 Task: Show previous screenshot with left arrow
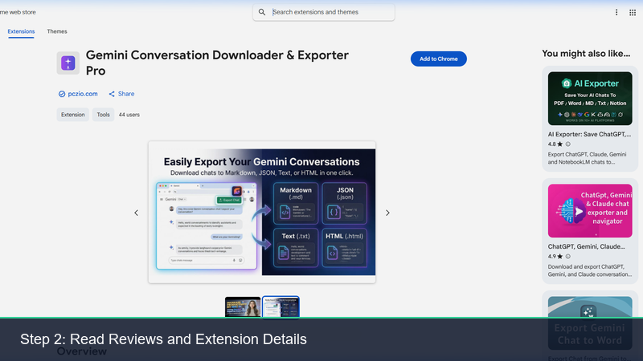click(136, 213)
